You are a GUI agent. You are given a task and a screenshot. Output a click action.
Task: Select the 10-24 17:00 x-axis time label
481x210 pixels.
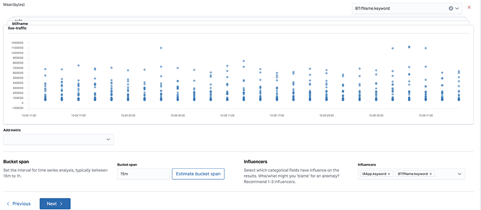[x=78, y=116]
